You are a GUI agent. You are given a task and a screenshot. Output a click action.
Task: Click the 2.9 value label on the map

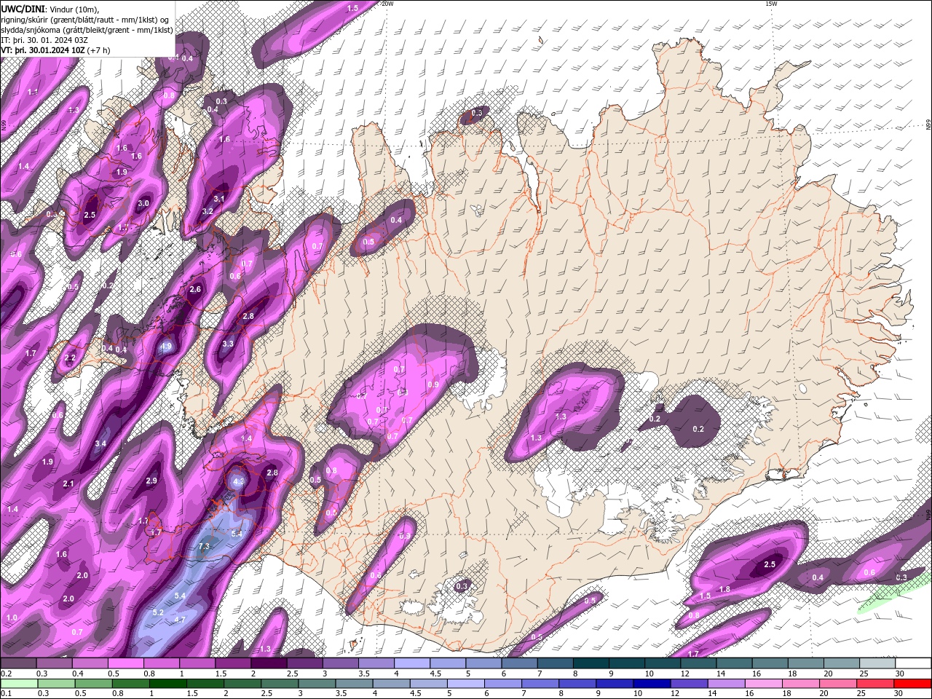pyautogui.click(x=151, y=481)
